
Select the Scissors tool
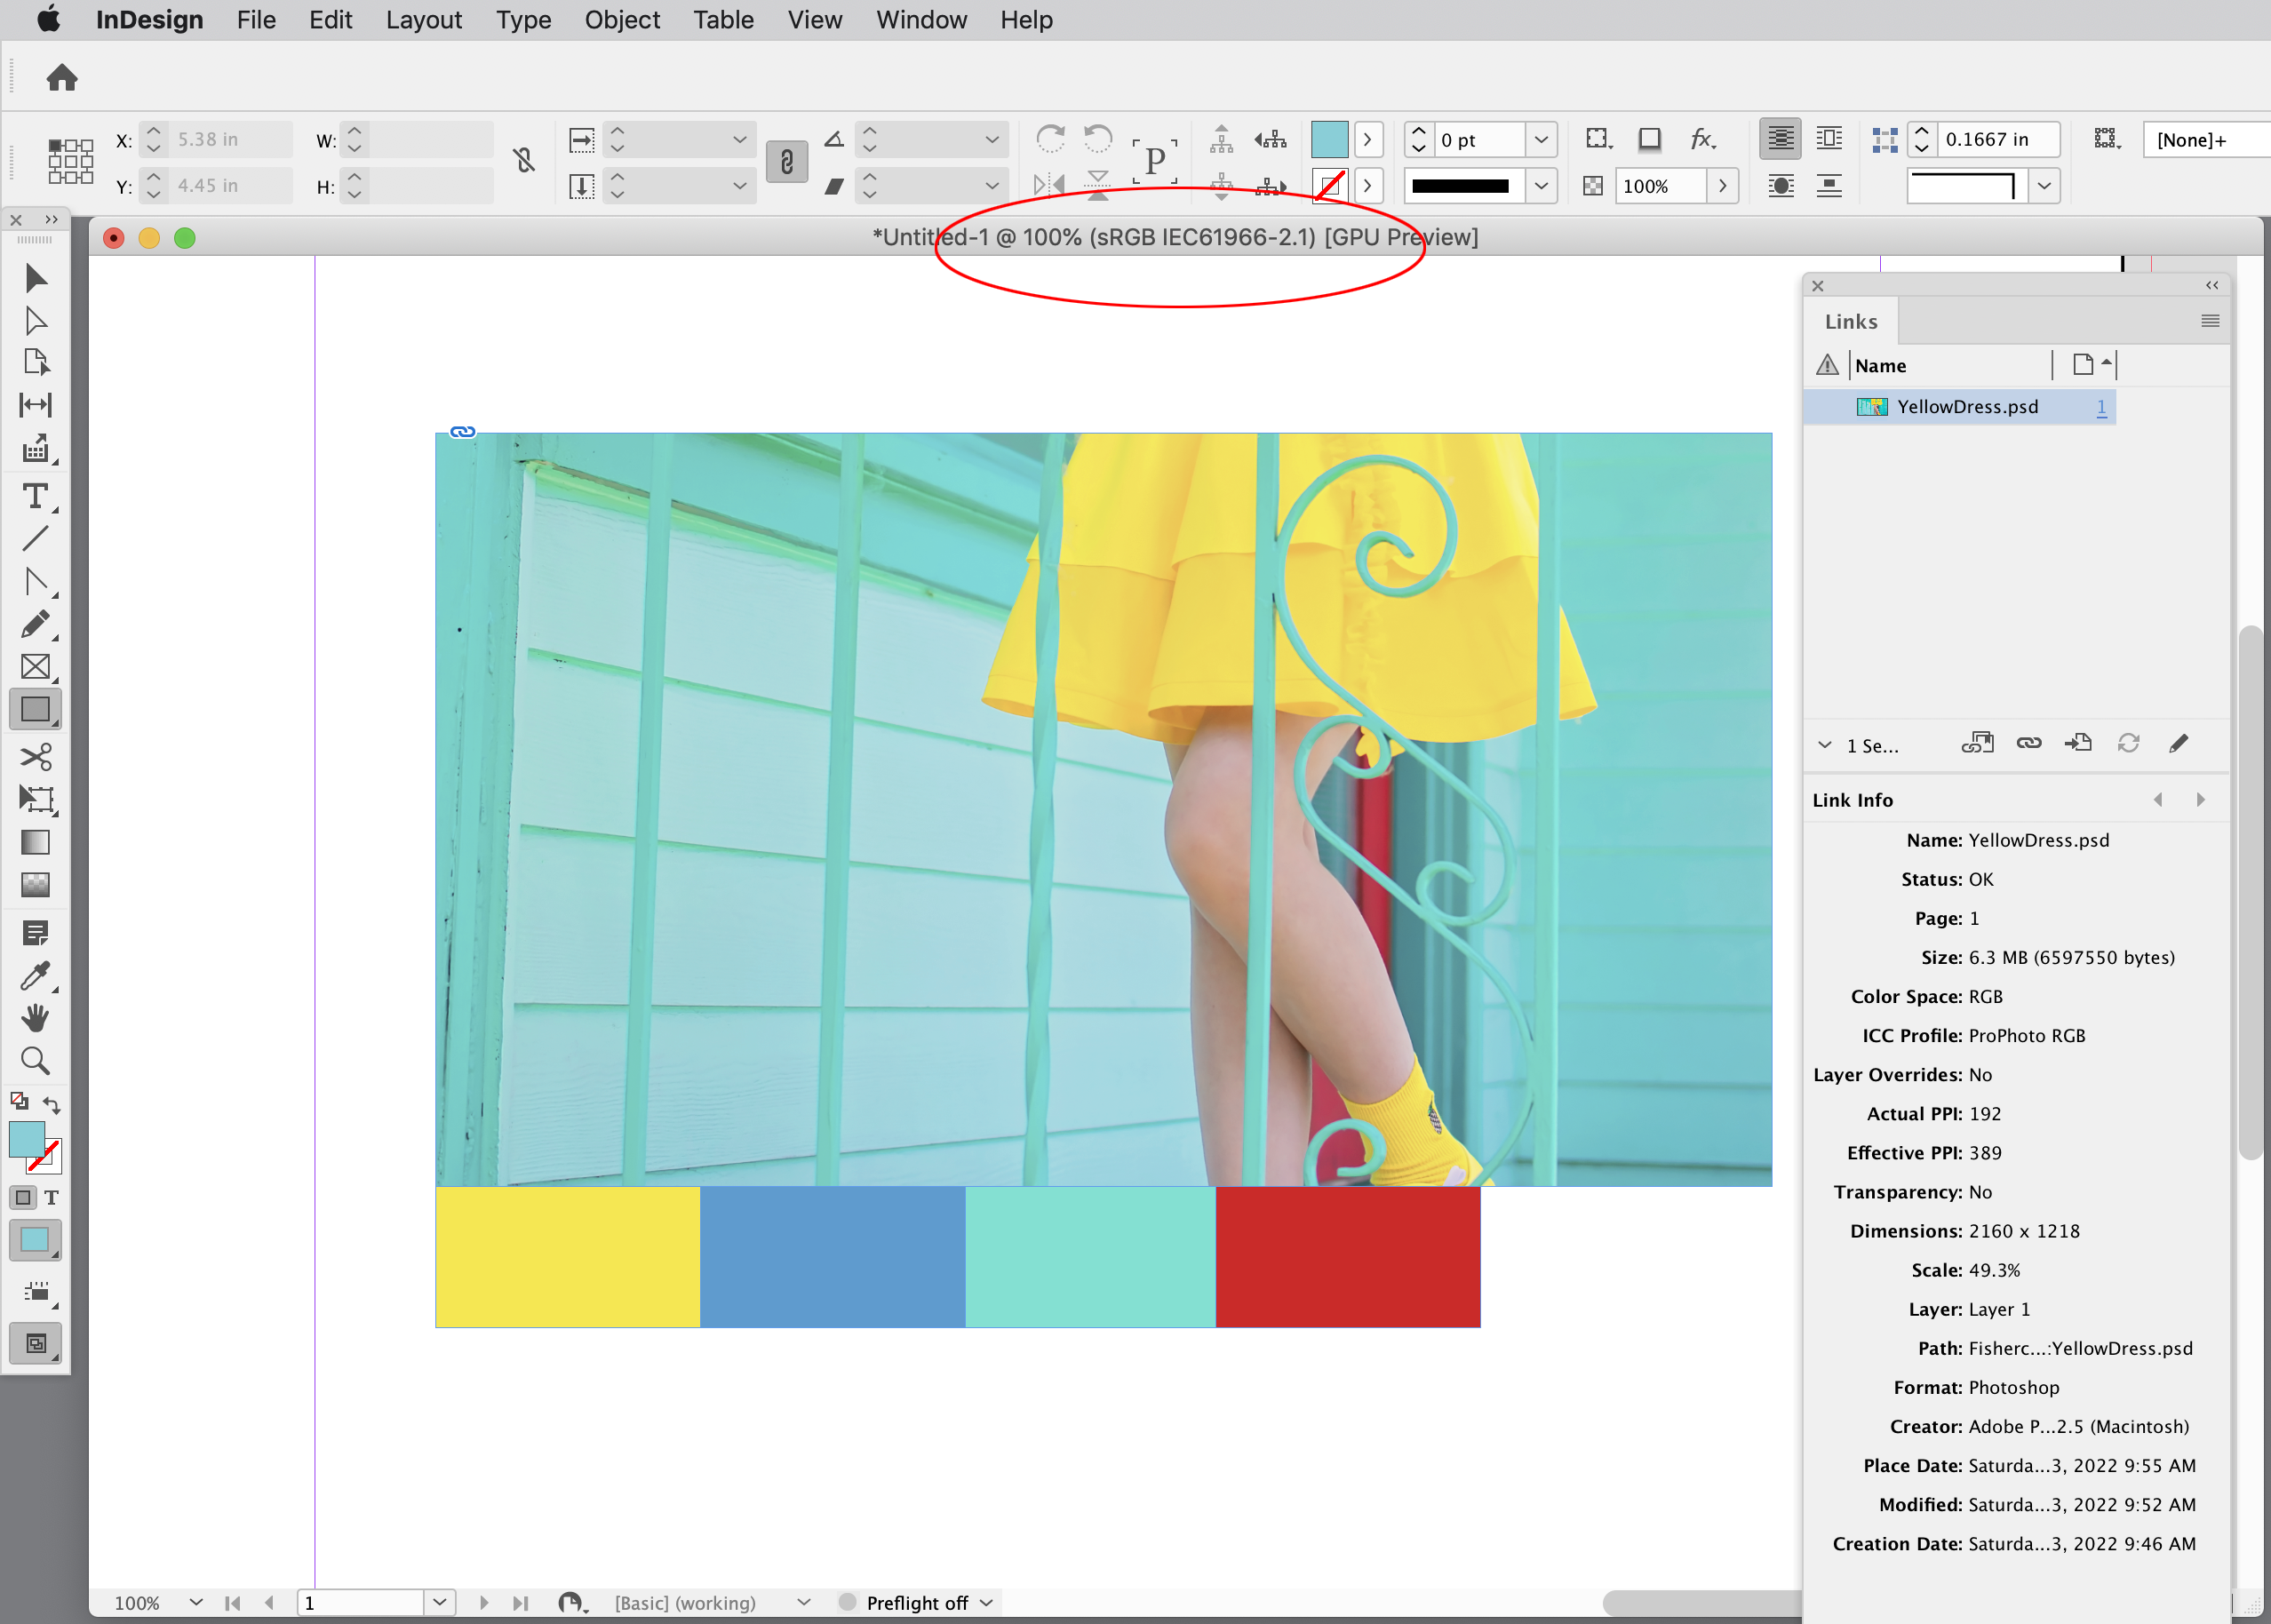click(x=36, y=757)
